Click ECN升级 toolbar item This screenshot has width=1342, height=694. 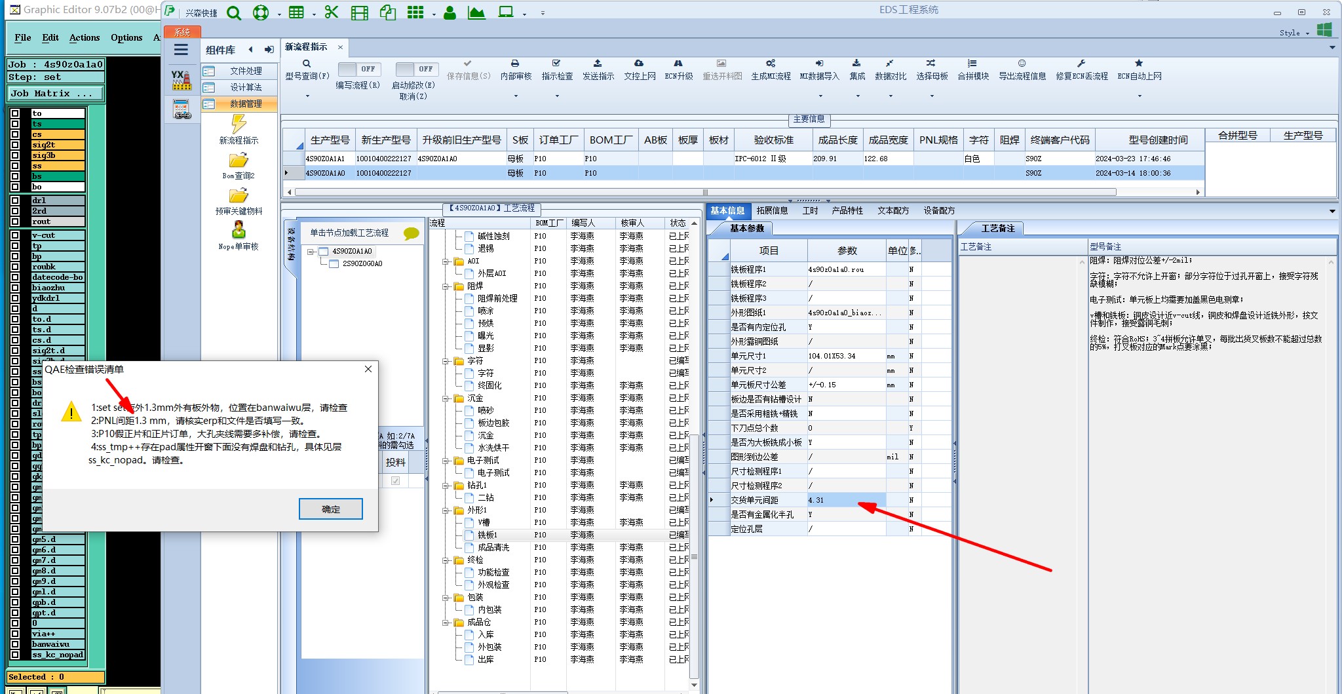click(678, 70)
